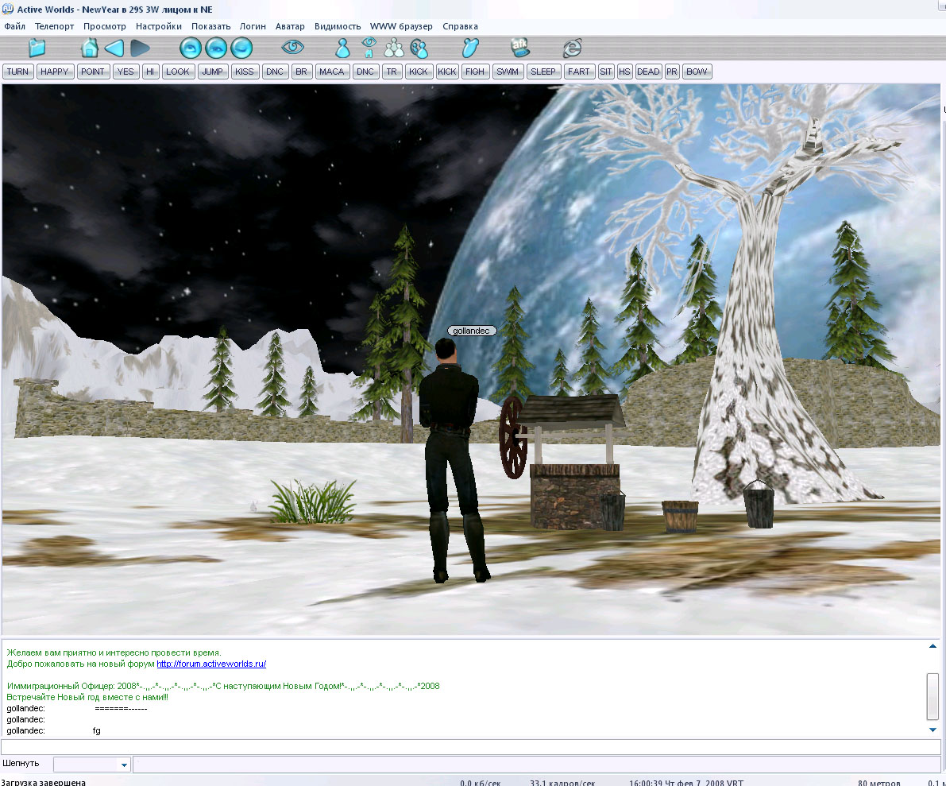
Task: Open the Настройки menu
Action: (x=159, y=26)
